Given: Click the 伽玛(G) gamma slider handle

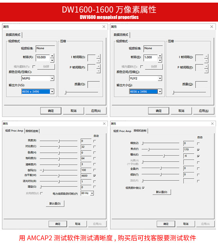Looking at the screenshot, I should click(43, 170).
